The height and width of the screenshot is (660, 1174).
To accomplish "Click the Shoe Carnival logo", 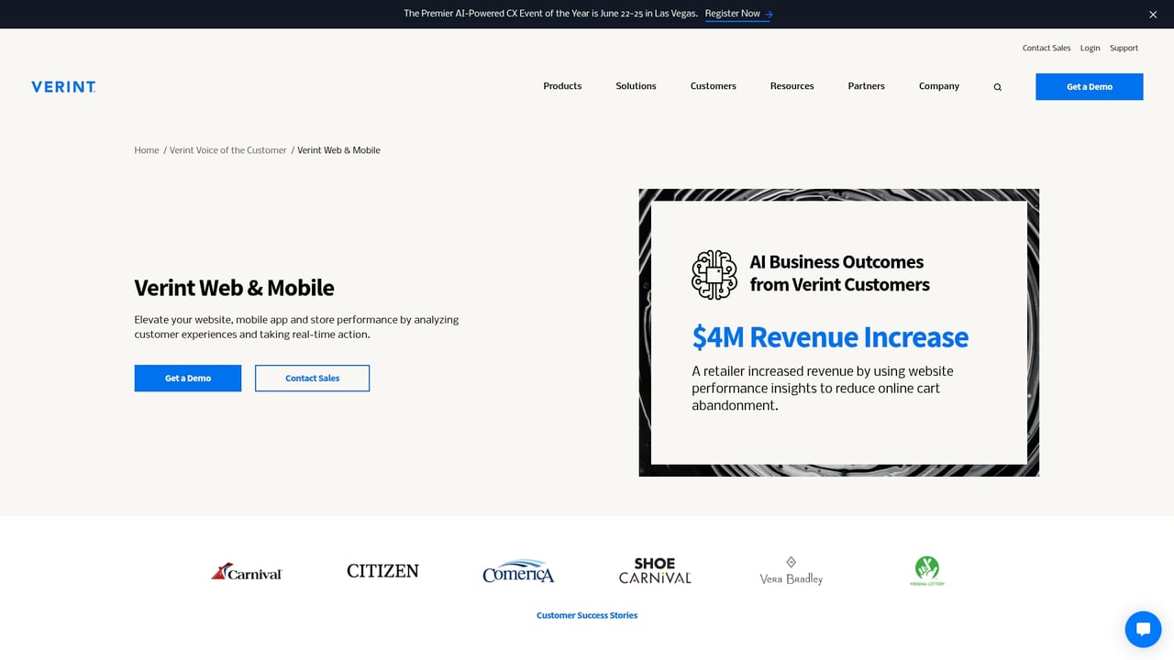I will [654, 570].
